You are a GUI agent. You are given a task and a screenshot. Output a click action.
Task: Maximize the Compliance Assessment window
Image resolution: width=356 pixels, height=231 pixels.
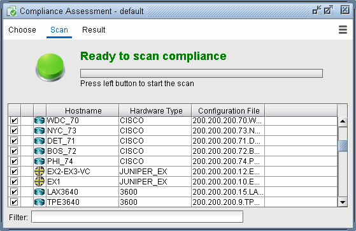coord(329,10)
